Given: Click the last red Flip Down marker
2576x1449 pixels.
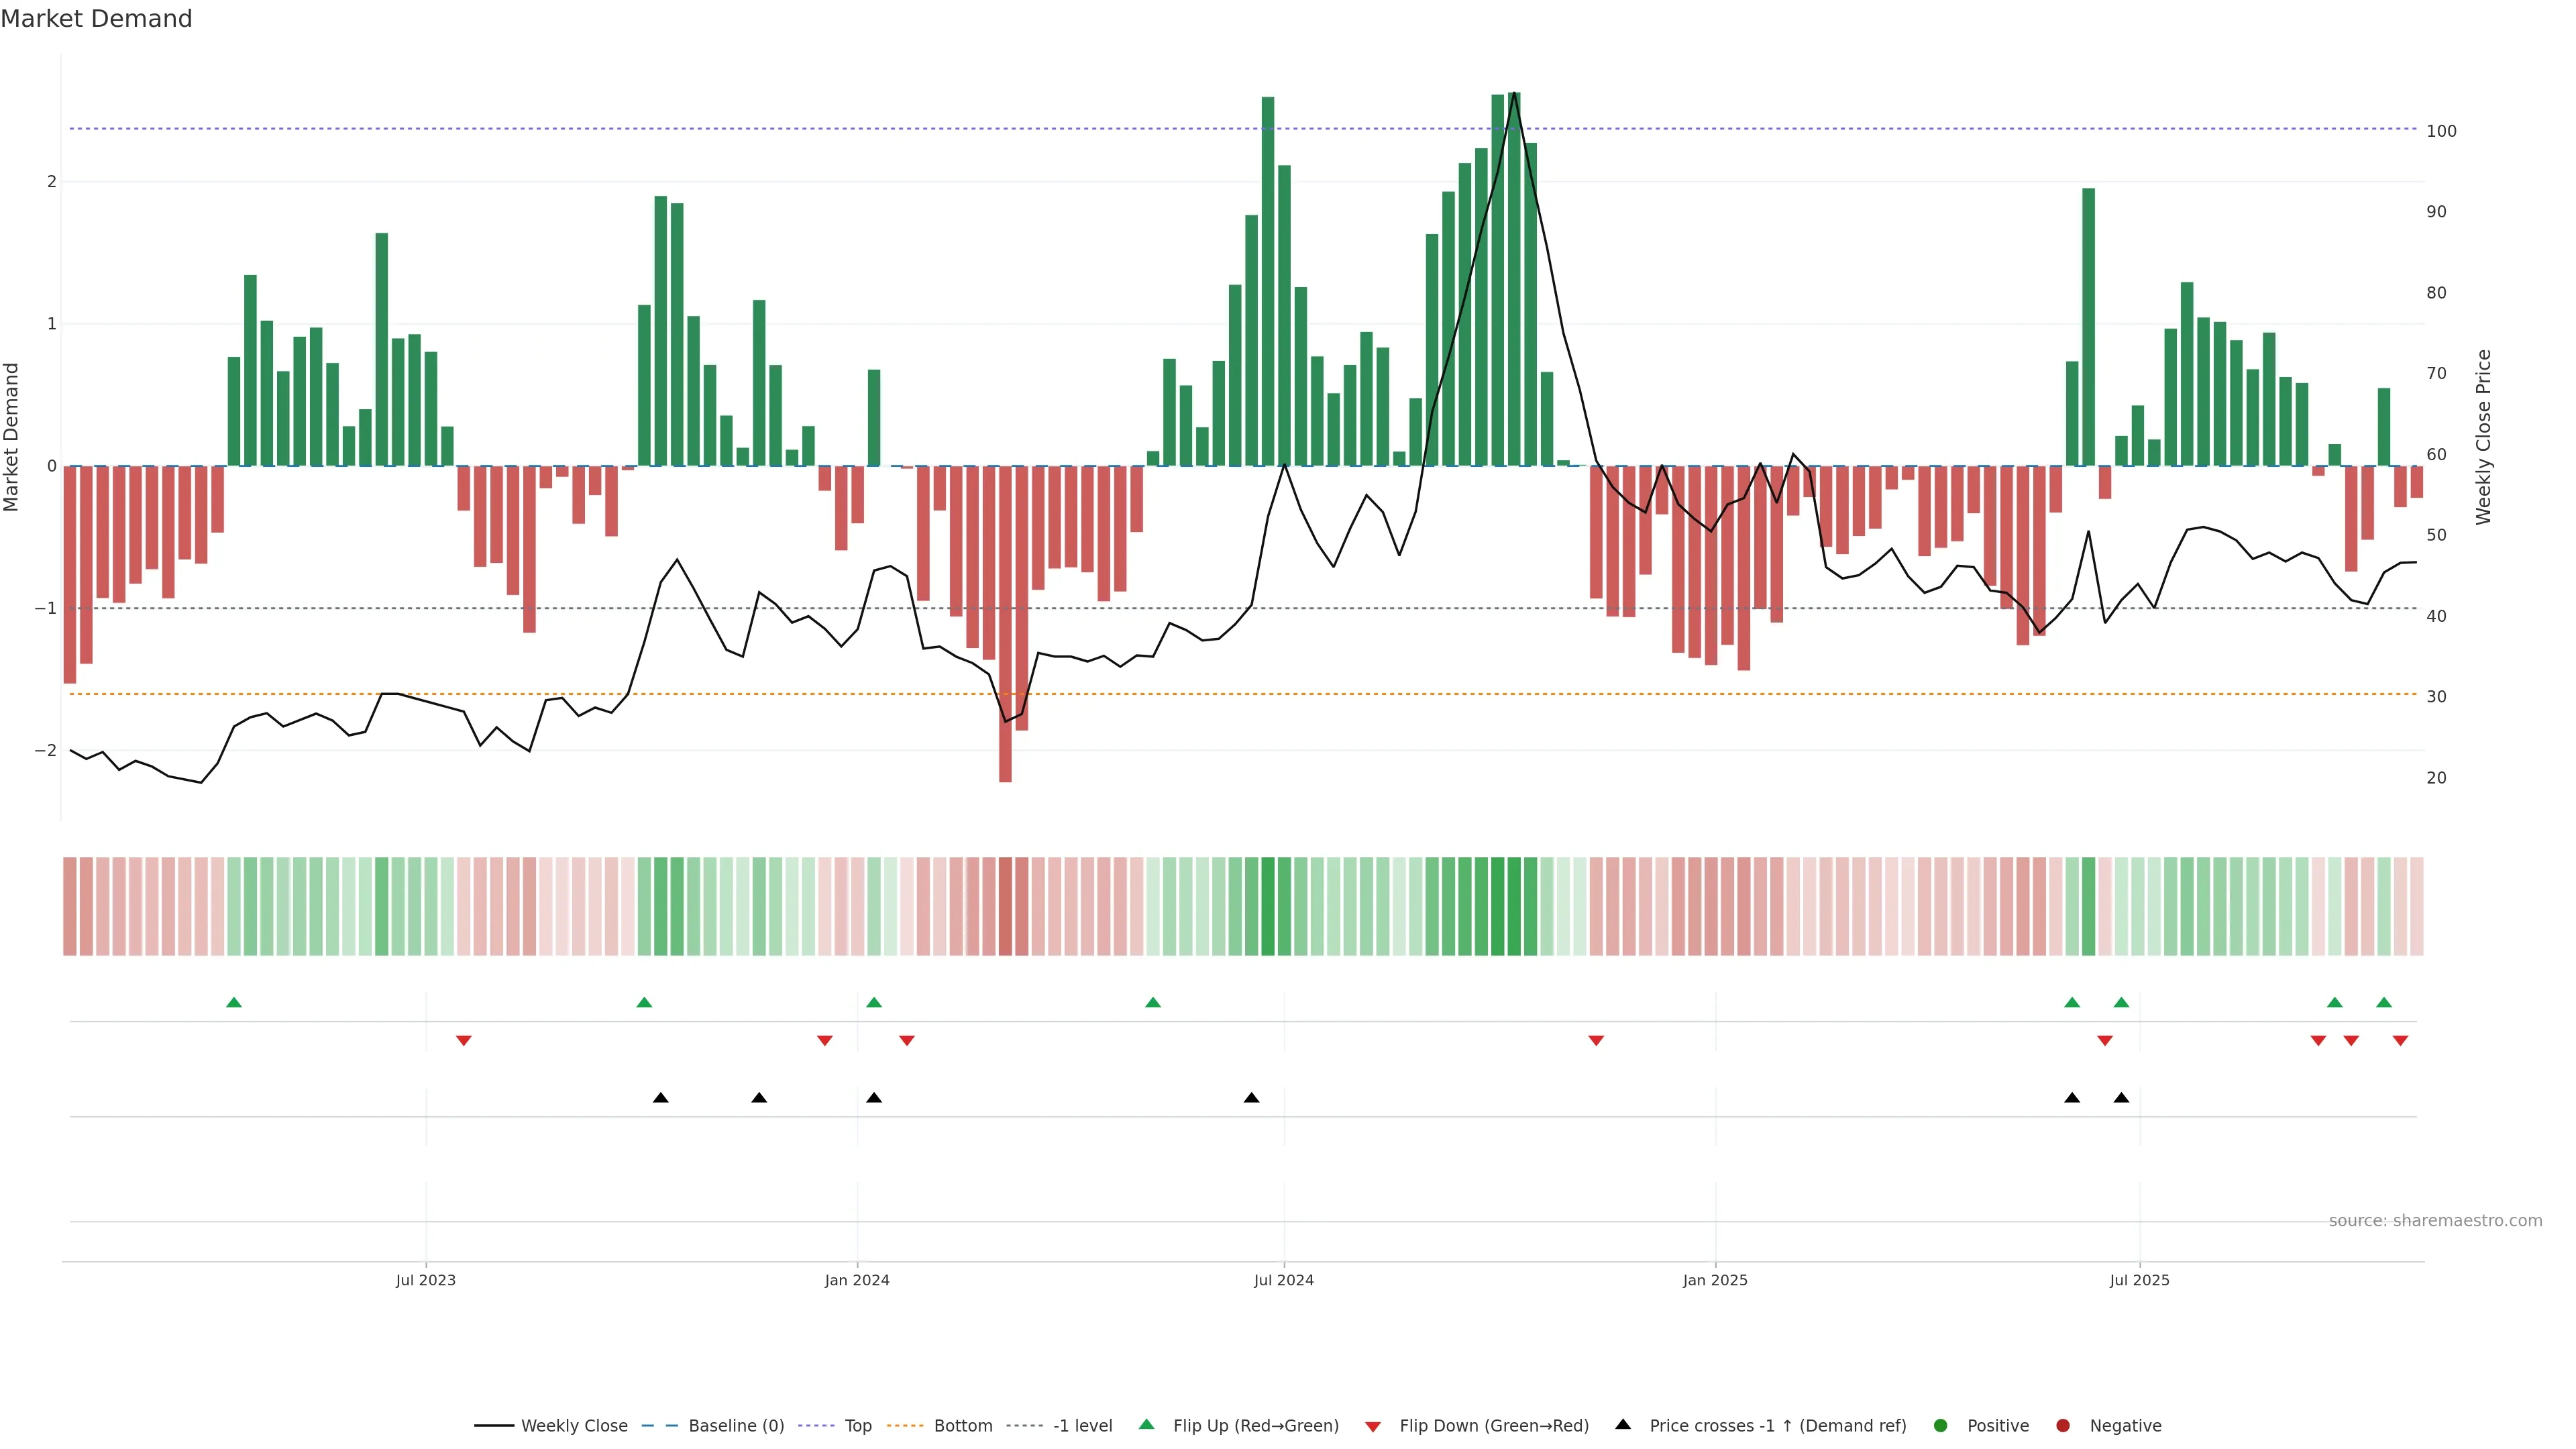Looking at the screenshot, I should (2400, 1041).
